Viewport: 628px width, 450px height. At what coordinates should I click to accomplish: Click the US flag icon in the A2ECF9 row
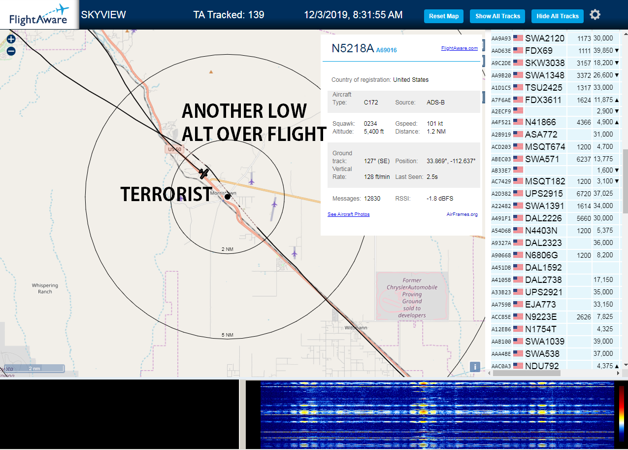coord(518,111)
